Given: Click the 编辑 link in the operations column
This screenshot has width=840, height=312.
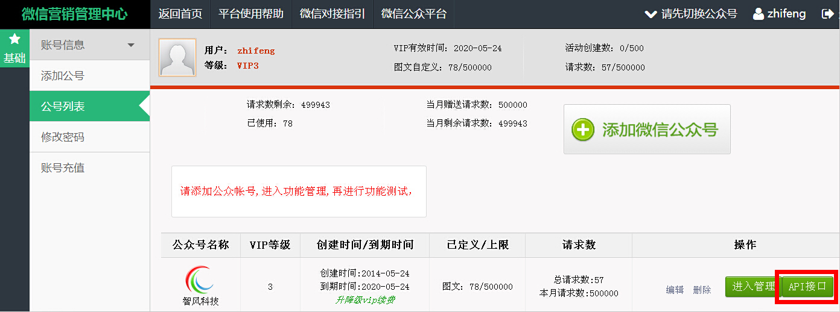Looking at the screenshot, I should click(x=675, y=290).
